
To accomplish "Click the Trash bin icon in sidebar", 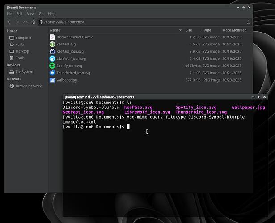I will (12, 58).
